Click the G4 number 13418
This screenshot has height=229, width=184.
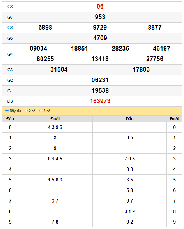pos(100,59)
